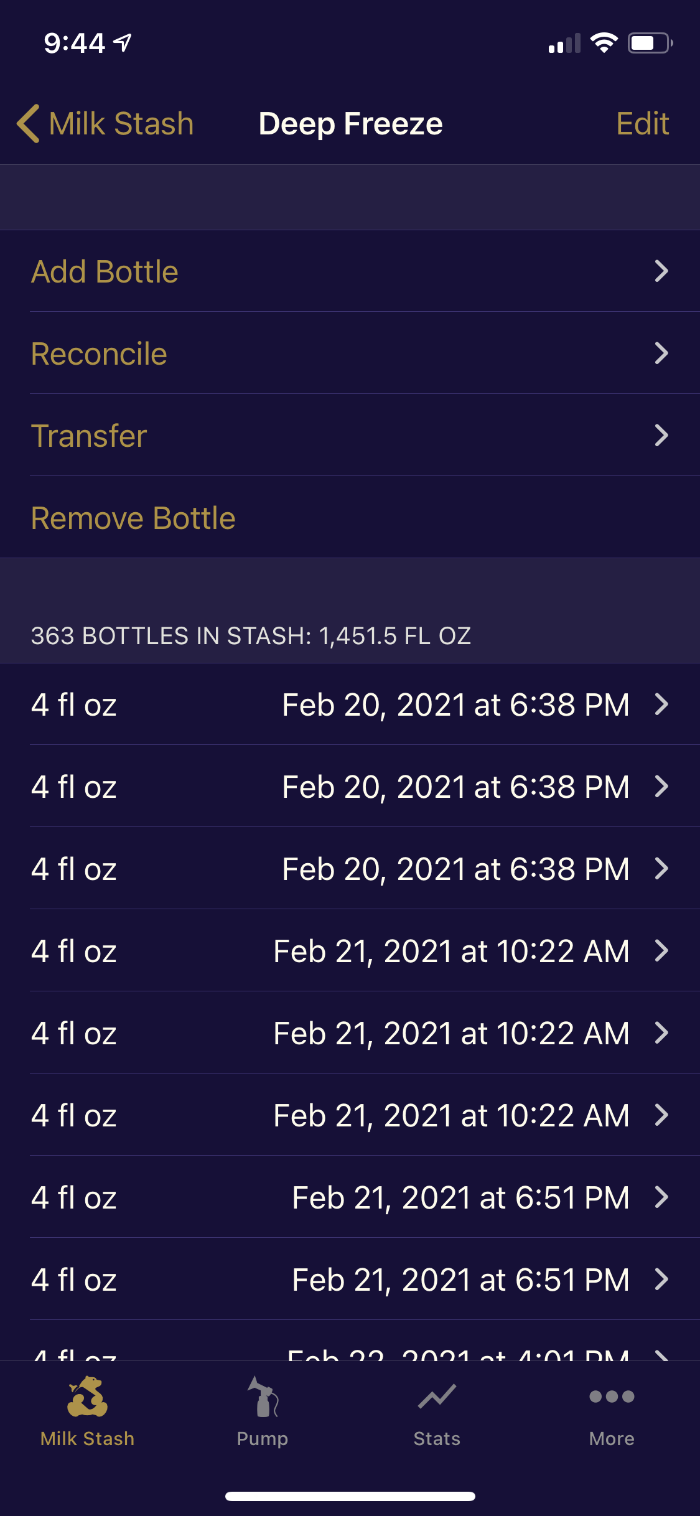Tap the More tab label
Viewport: 700px width, 1516px height.
click(612, 1438)
